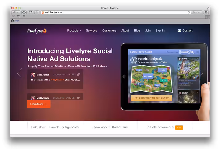Open iCloud Tabs cloud icon
This screenshot has width=220, height=151.
click(x=24, y=12)
